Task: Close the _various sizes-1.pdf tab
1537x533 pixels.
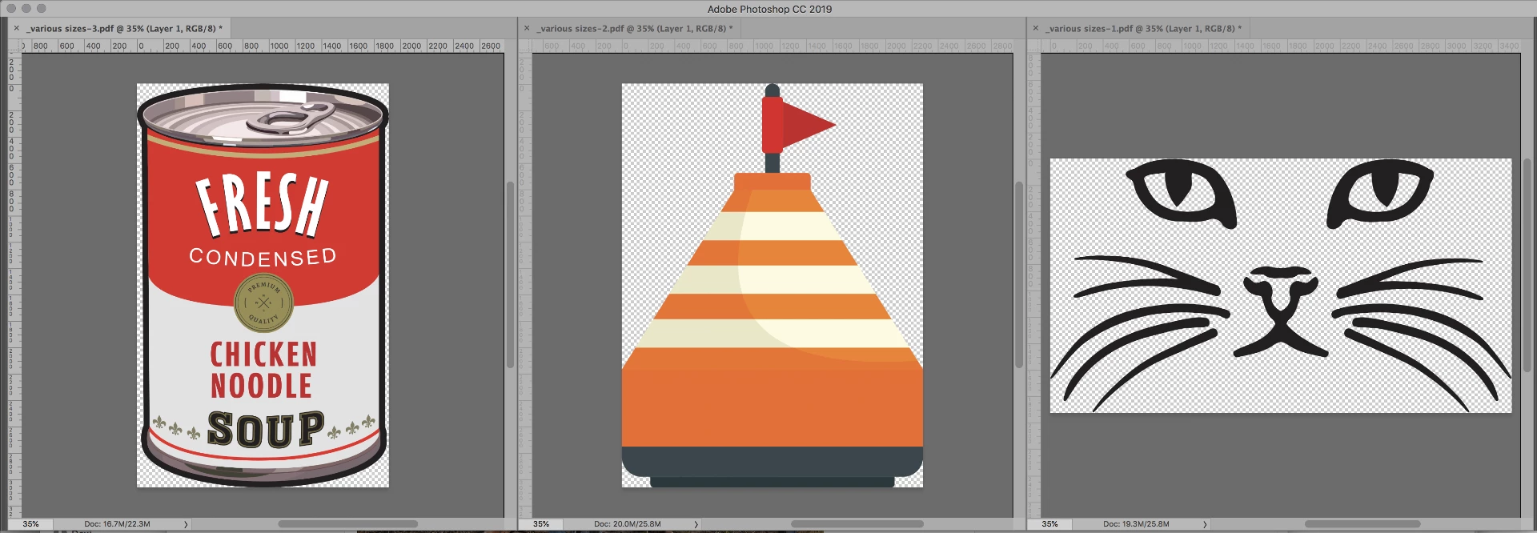Action: (1036, 28)
